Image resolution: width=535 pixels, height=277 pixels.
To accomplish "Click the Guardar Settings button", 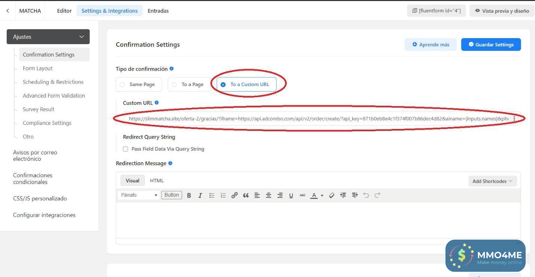I will coord(491,44).
